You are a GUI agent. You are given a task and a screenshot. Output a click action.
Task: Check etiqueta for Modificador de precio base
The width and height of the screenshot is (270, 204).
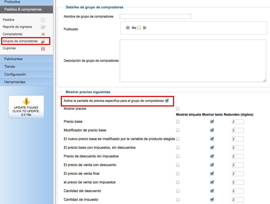pyautogui.click(x=178, y=130)
